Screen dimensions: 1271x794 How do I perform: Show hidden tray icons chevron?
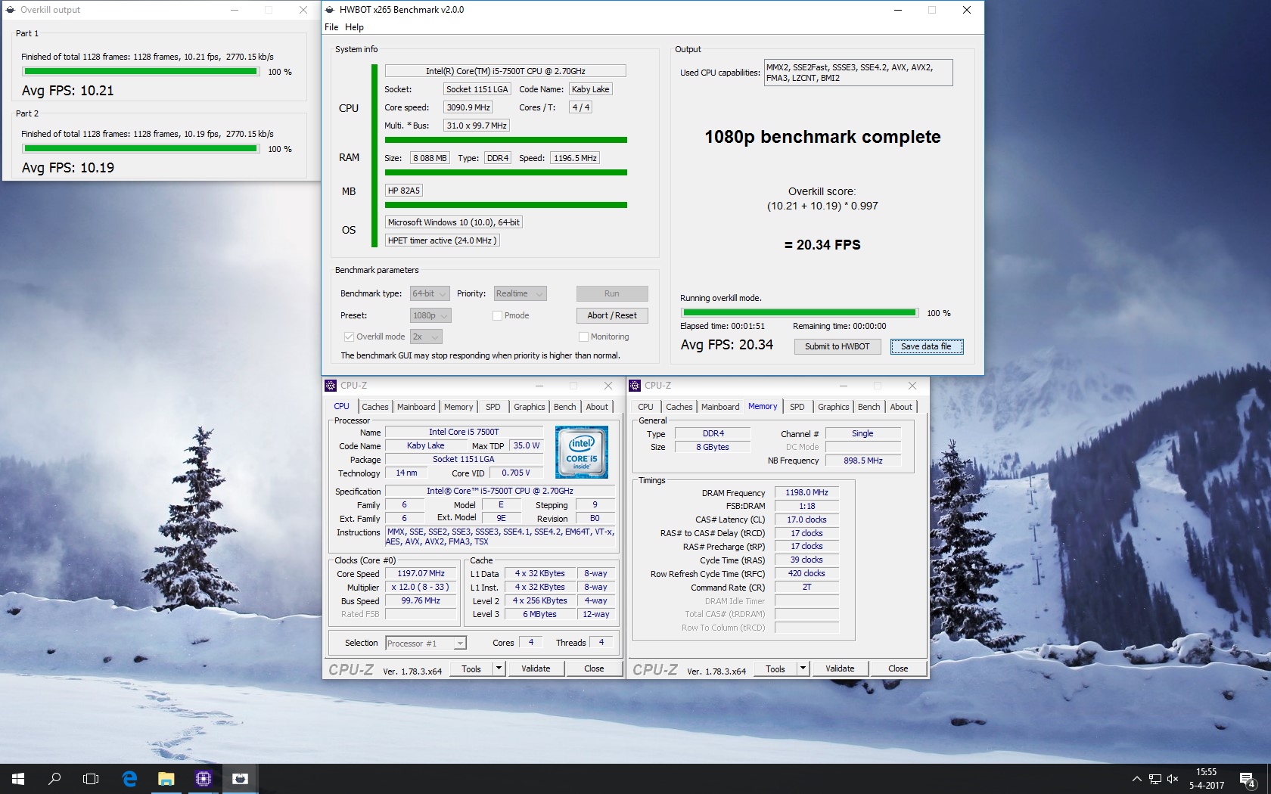pos(1136,779)
